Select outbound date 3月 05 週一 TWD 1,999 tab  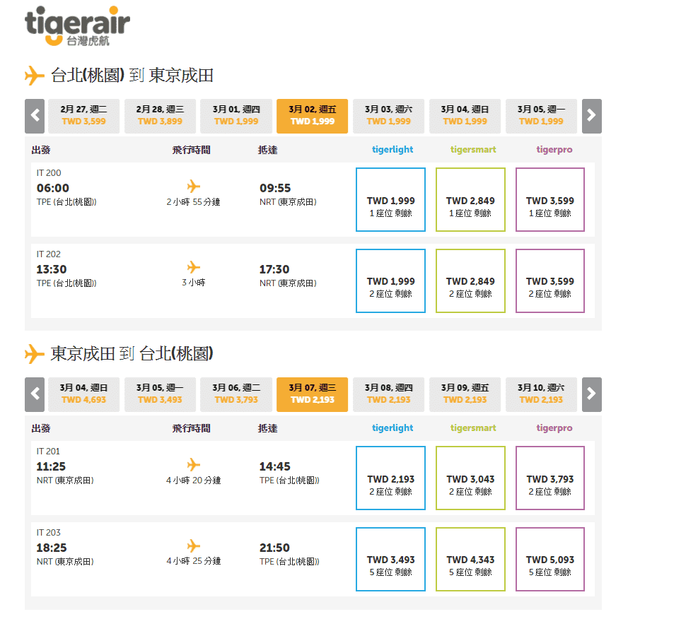pyautogui.click(x=541, y=116)
